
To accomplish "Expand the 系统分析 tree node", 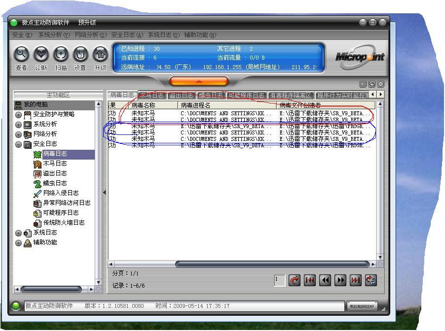I will pos(18,125).
